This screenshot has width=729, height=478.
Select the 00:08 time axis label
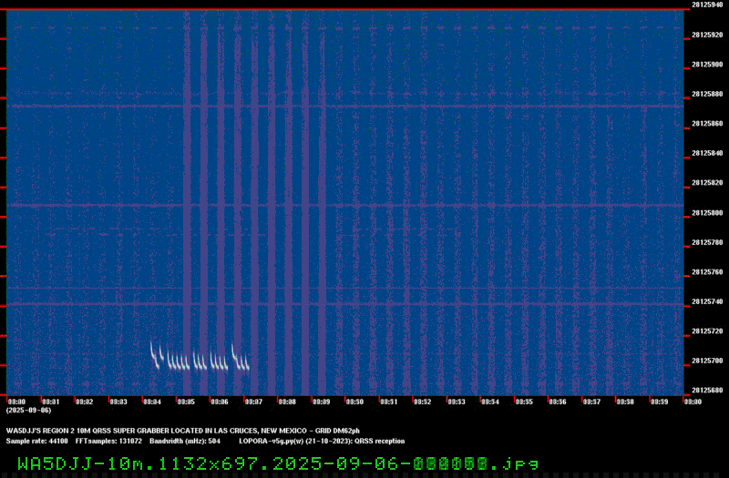287,402
